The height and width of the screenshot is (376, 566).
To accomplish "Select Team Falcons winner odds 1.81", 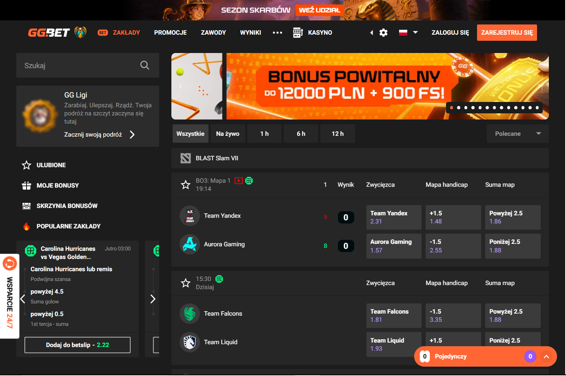I will [x=394, y=316].
